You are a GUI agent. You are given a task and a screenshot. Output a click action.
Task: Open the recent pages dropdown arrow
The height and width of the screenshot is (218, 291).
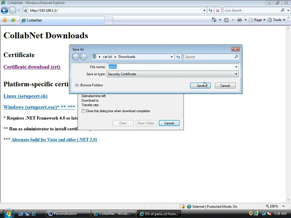coord(19,11)
